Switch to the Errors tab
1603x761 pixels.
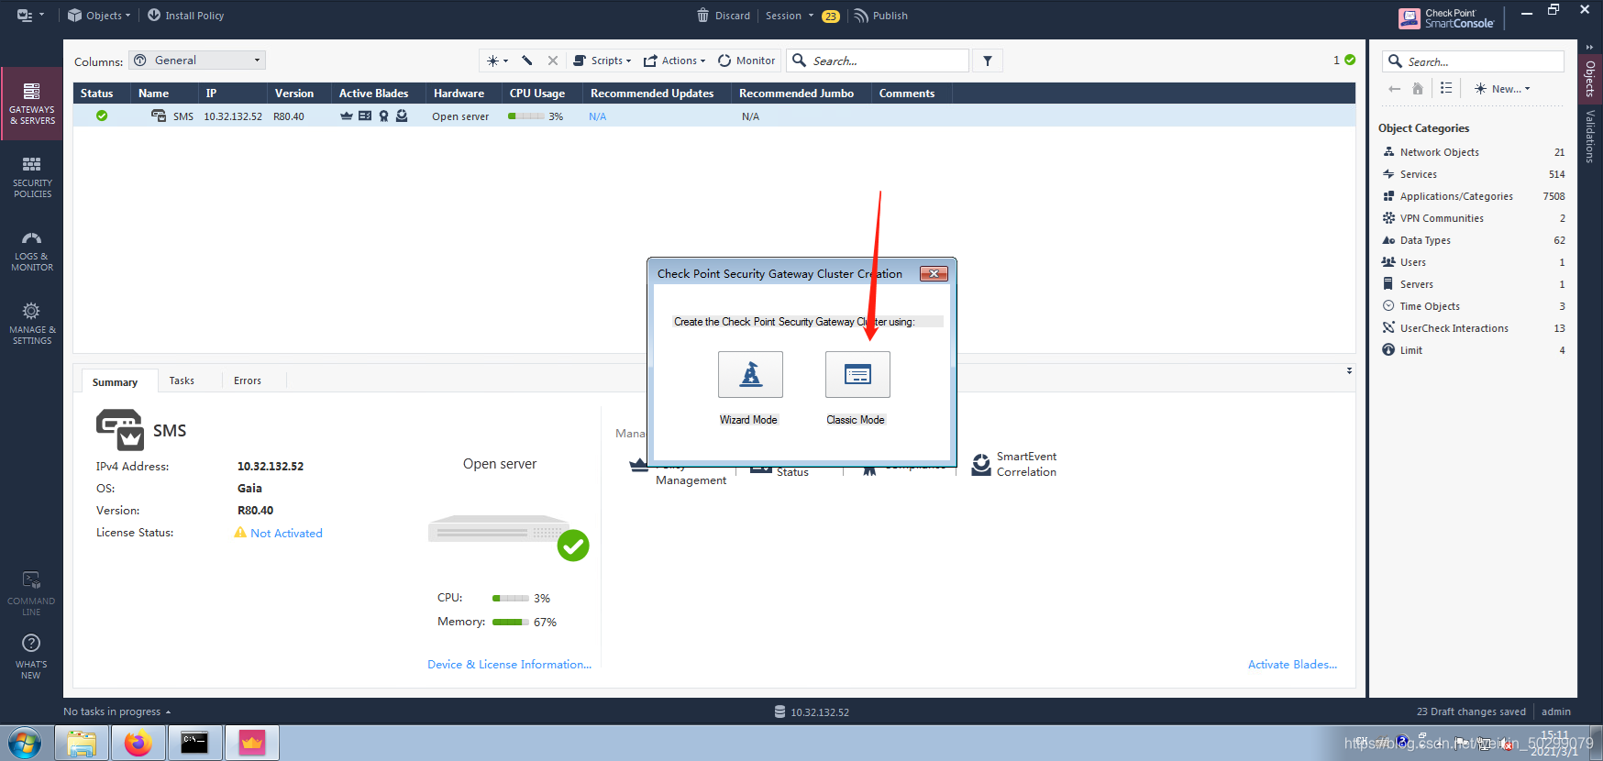click(248, 380)
